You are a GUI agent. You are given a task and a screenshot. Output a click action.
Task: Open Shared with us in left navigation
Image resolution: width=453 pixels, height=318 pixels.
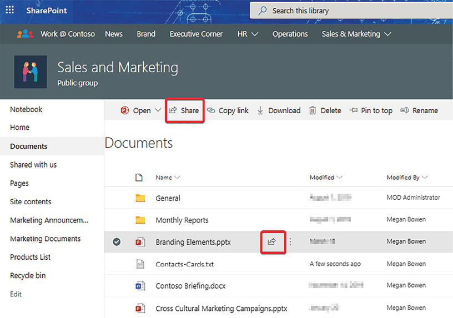[33, 165]
